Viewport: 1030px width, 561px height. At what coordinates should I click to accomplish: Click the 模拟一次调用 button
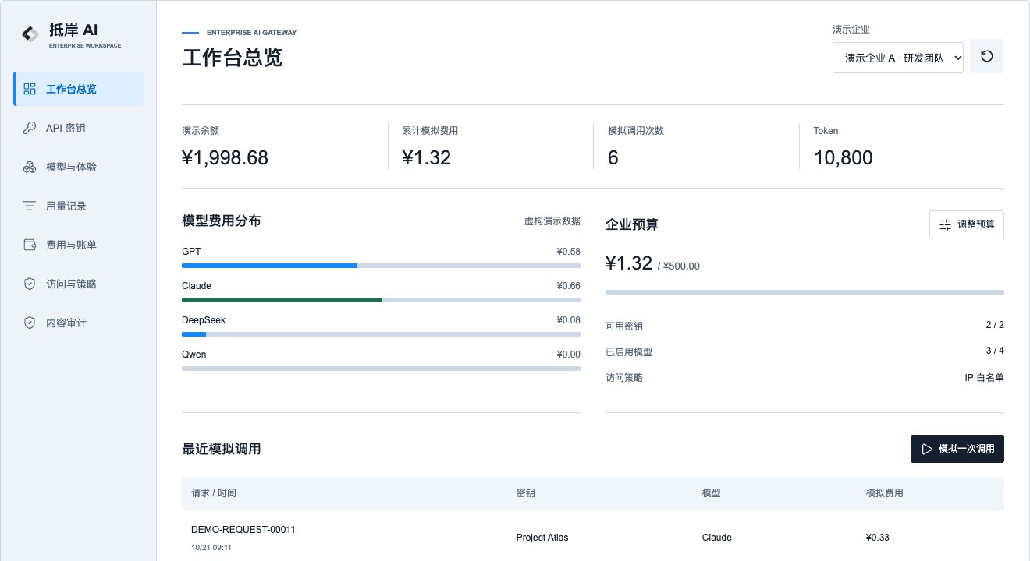tap(957, 449)
